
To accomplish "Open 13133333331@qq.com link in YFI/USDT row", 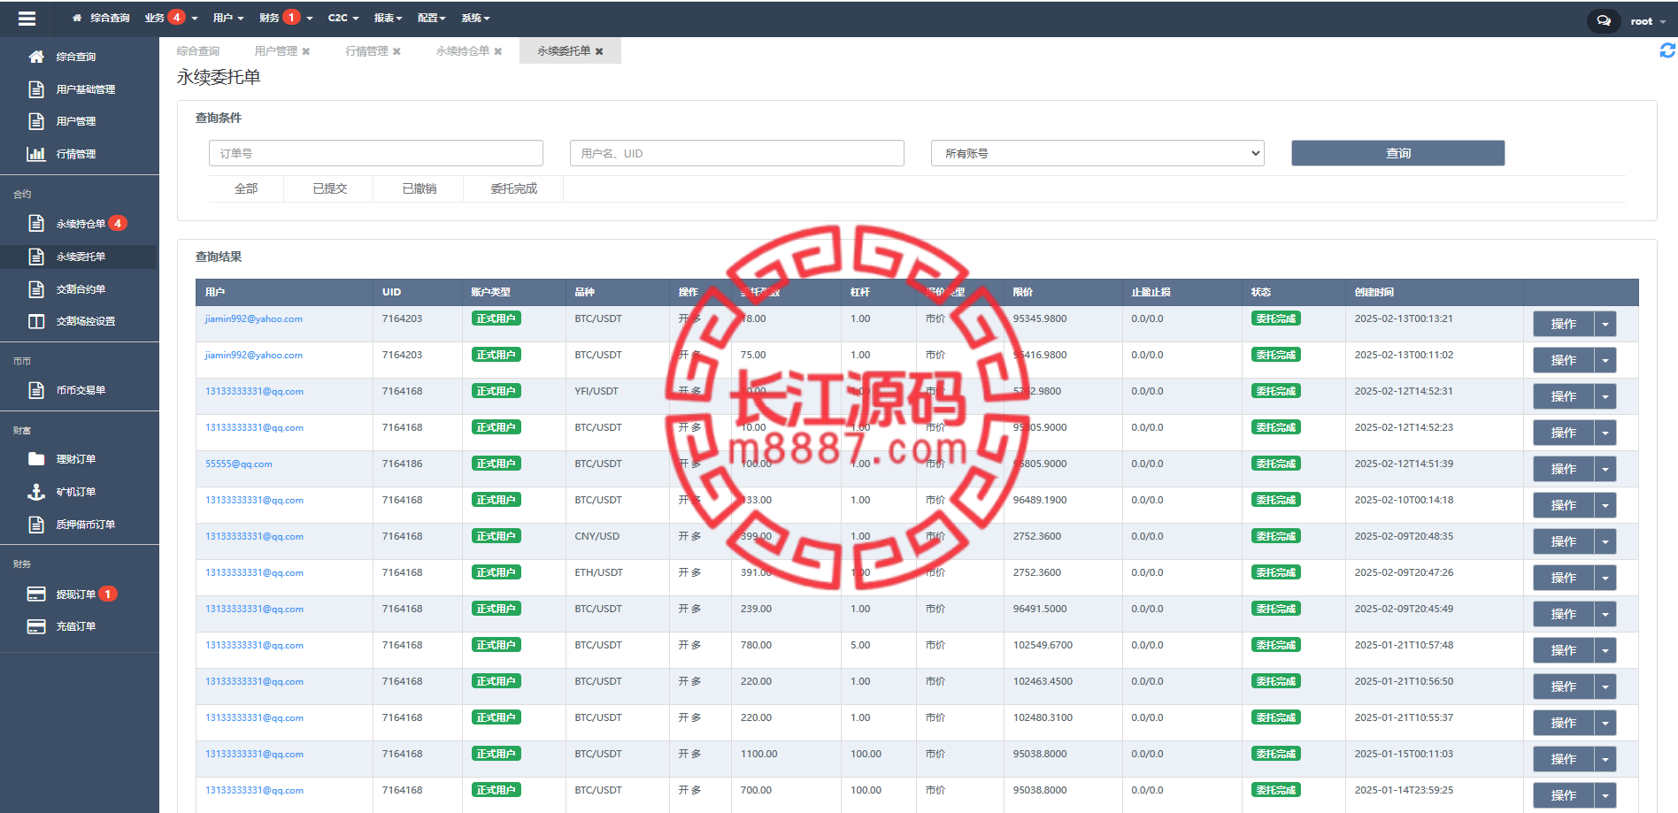I will (x=254, y=391).
